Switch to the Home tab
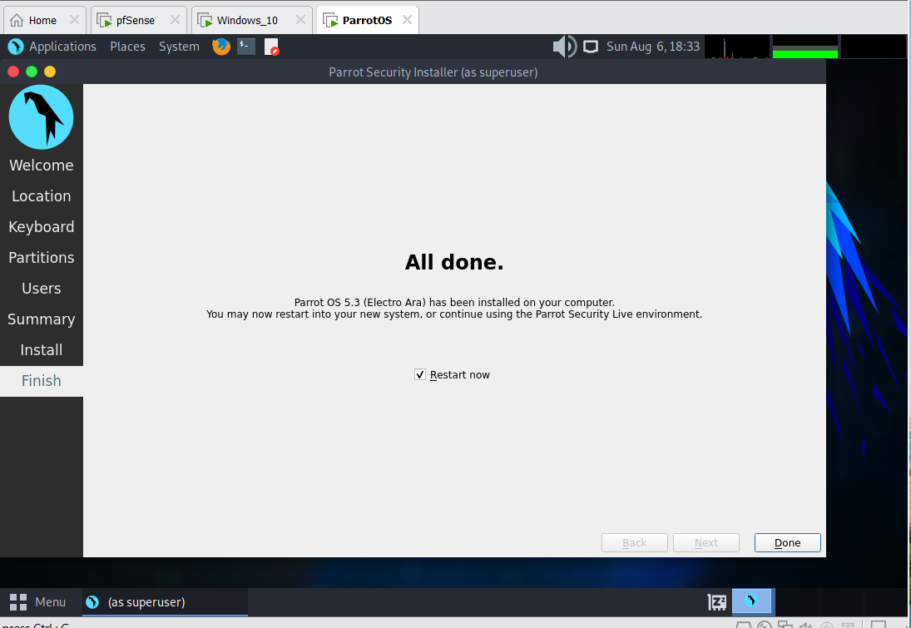 click(x=45, y=20)
